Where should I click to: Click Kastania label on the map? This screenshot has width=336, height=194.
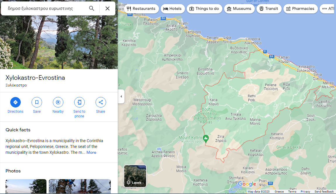pos(200,182)
